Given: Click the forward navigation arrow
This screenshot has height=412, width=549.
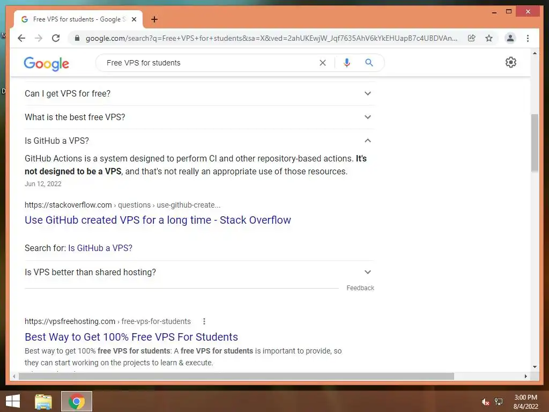Looking at the screenshot, I should (39, 38).
